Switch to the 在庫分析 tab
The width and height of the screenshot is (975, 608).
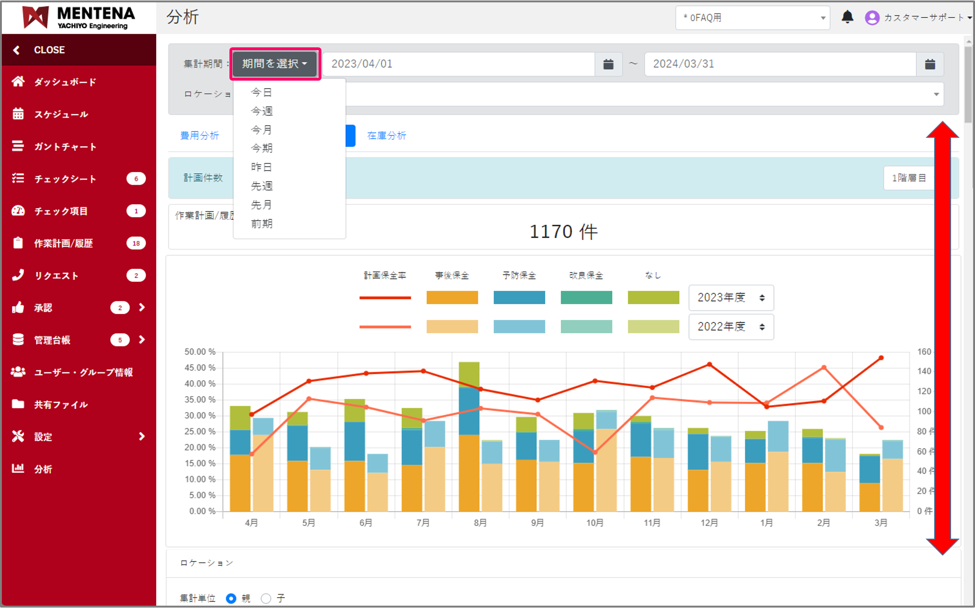coord(386,135)
